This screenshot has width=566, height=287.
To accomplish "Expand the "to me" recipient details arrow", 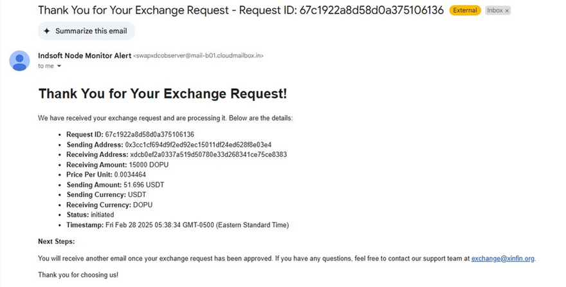I will (59, 66).
